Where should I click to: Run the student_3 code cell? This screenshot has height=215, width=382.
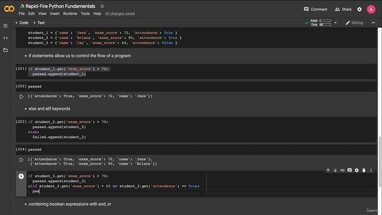[21, 176]
